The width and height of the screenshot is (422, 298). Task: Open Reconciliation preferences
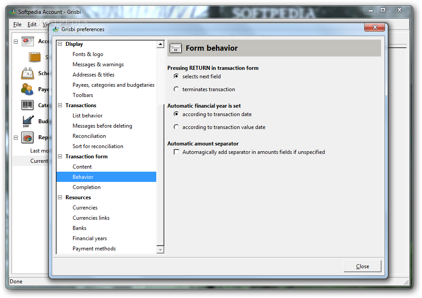coord(89,136)
